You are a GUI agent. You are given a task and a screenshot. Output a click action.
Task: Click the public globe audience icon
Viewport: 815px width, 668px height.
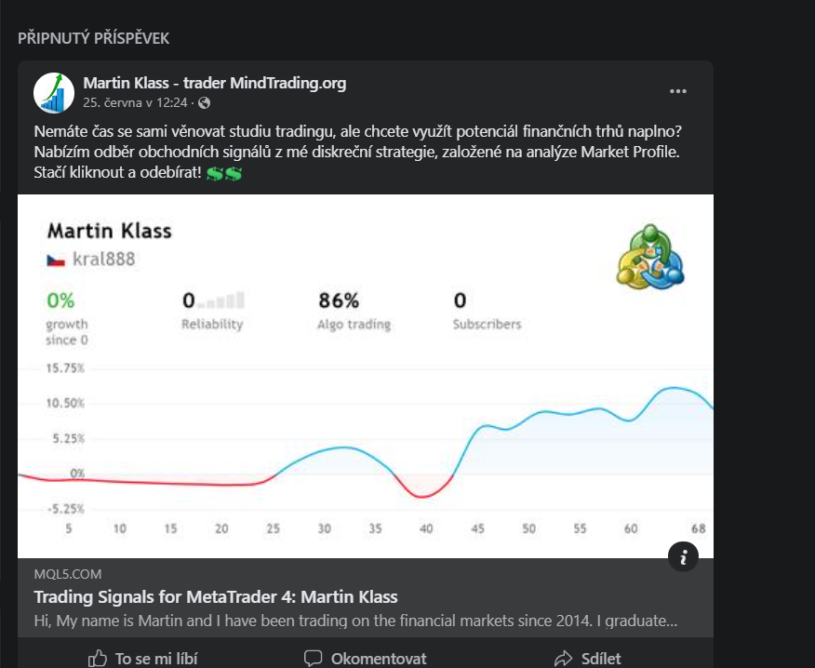(205, 103)
